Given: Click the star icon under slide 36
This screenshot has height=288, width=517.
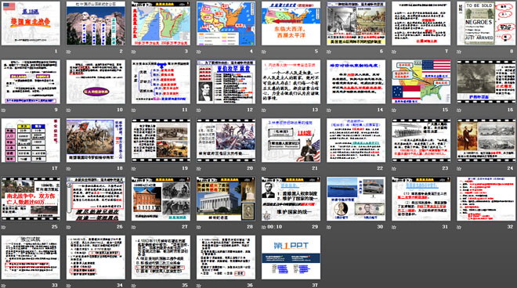Looking at the screenshot, I should pos(199,286).
